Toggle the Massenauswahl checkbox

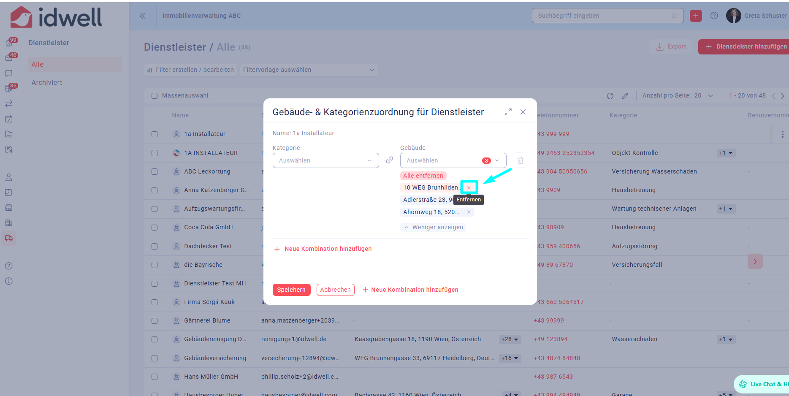pyautogui.click(x=155, y=96)
